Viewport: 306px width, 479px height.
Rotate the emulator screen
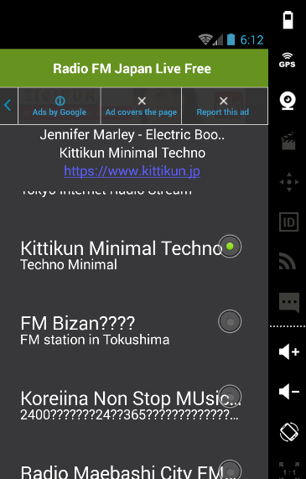tap(289, 432)
